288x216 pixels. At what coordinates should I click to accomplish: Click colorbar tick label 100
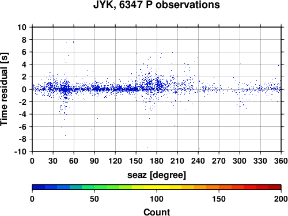point(157,199)
